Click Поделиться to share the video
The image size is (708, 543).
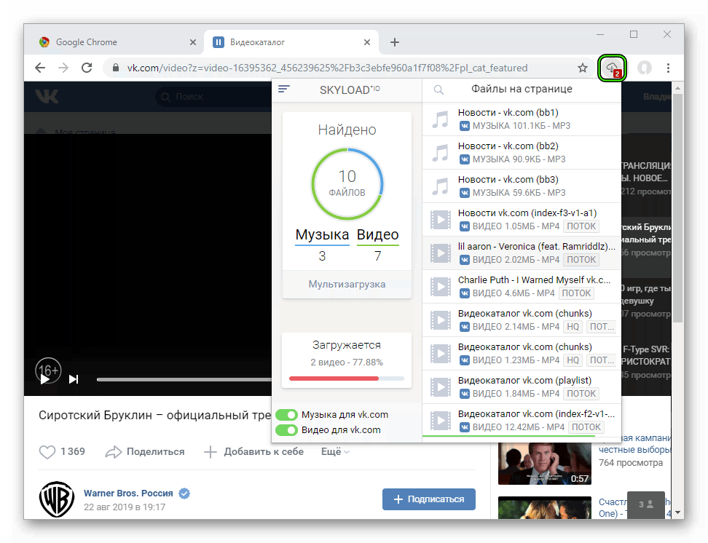click(145, 452)
